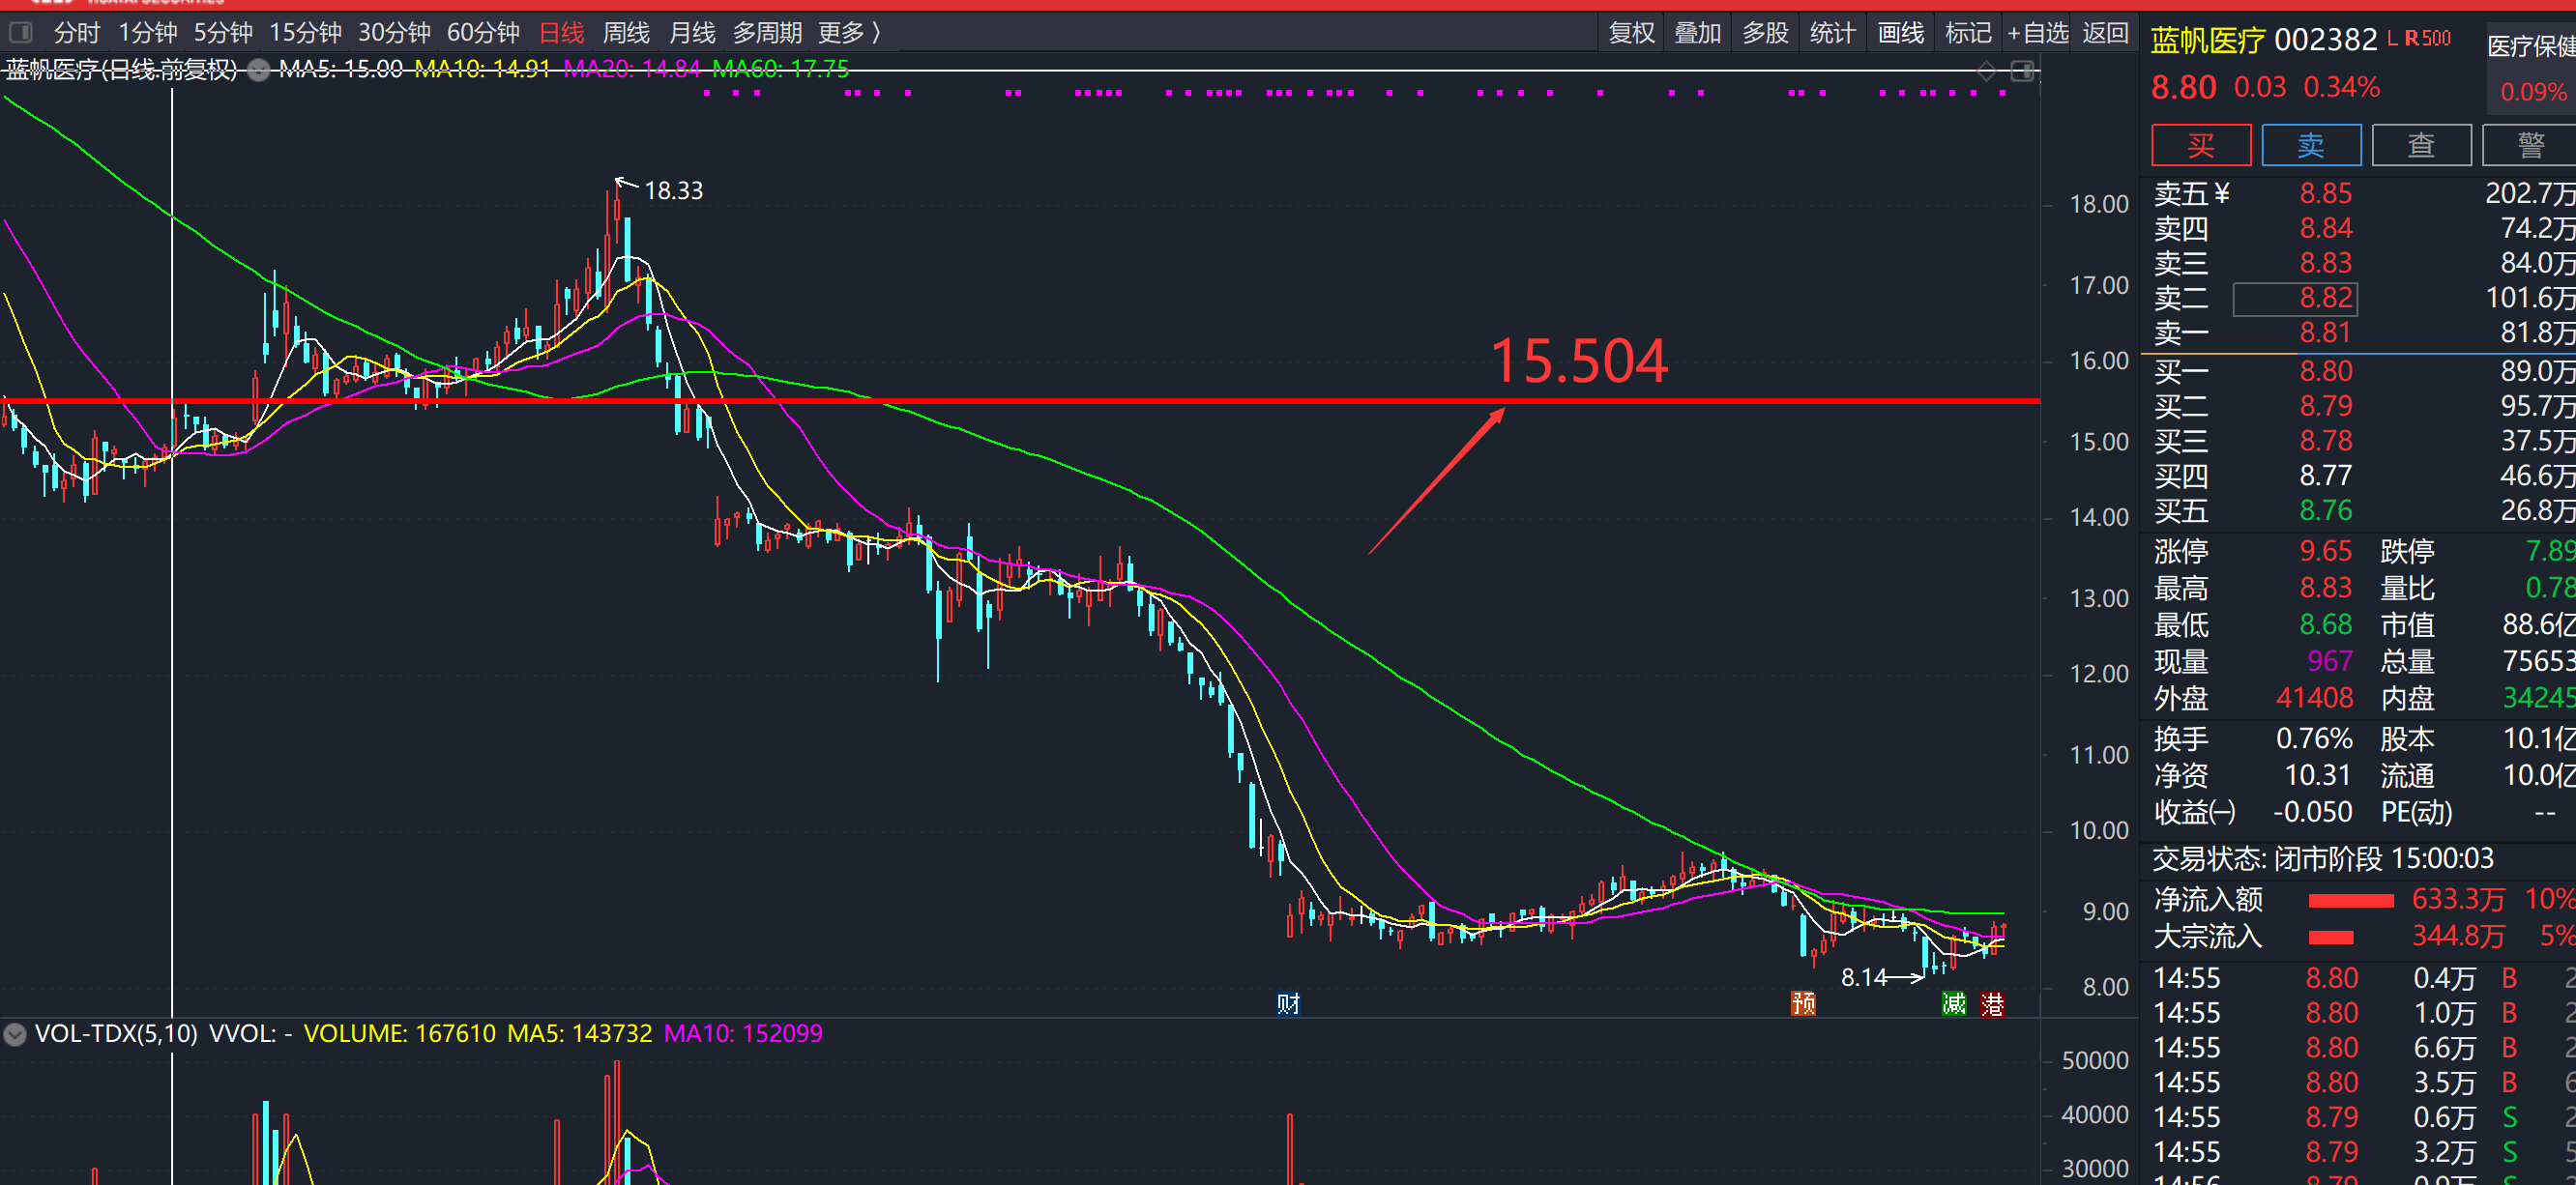Click the red 净流入额 bar
The image size is (2576, 1185).
[x=2350, y=901]
